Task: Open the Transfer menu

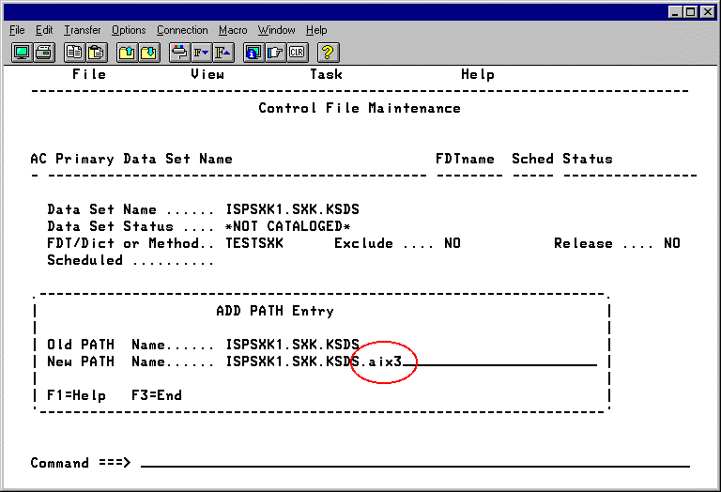Action: point(83,30)
